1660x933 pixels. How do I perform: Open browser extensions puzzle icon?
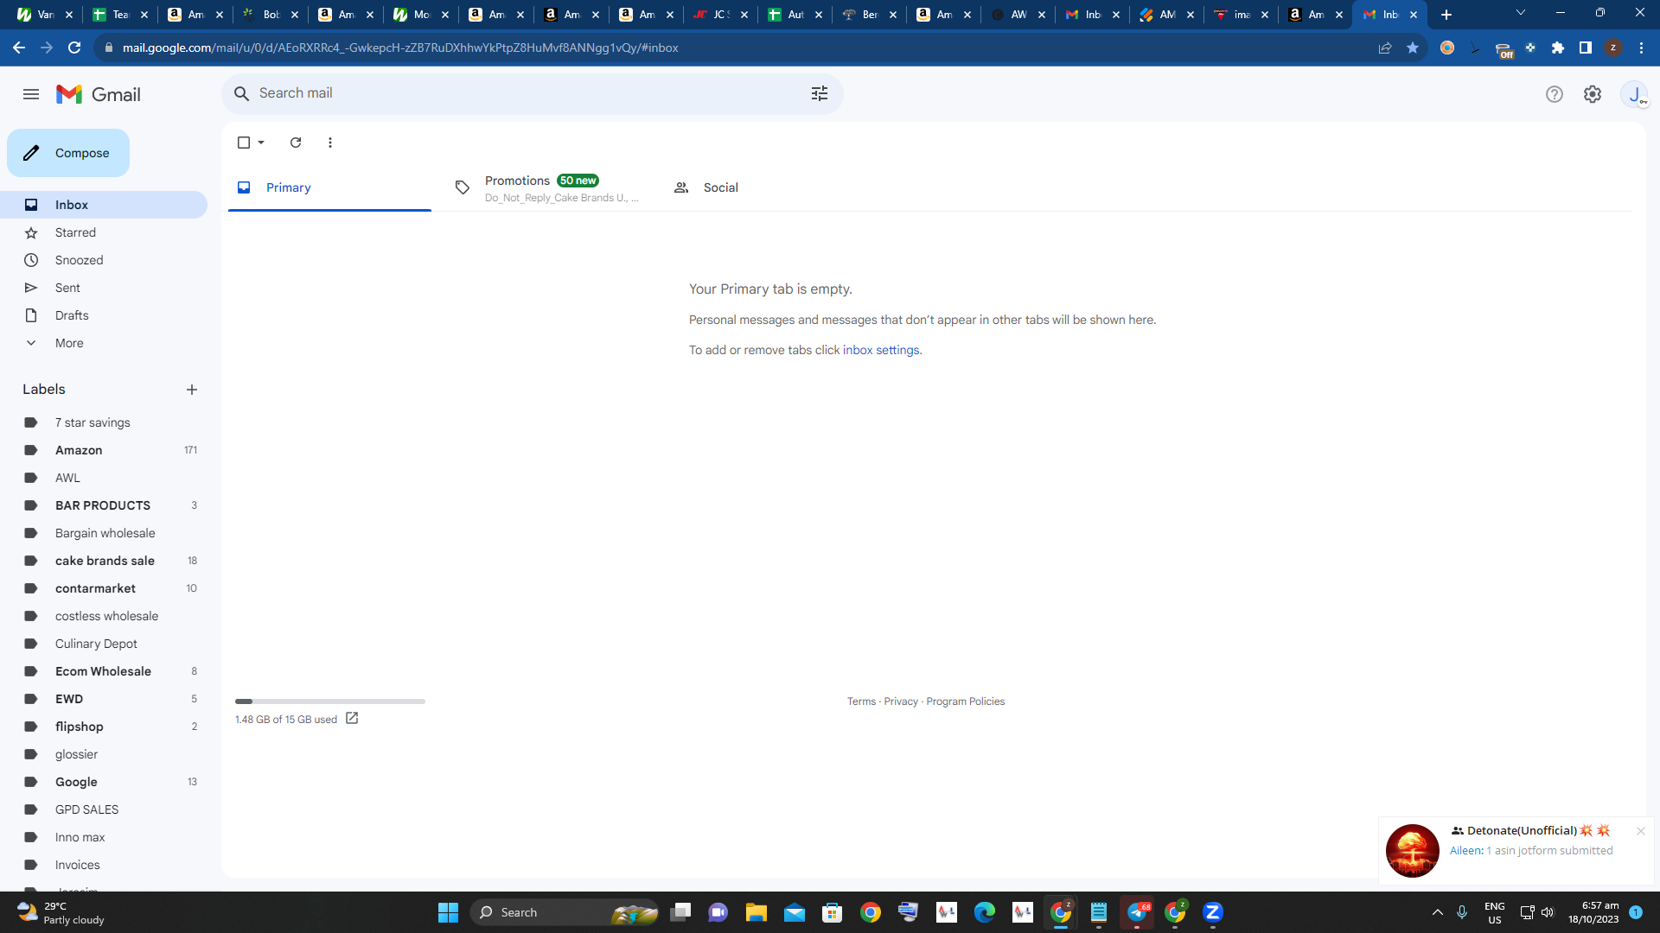coord(1558,48)
